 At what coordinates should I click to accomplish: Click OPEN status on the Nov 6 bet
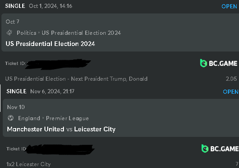[x=231, y=92]
